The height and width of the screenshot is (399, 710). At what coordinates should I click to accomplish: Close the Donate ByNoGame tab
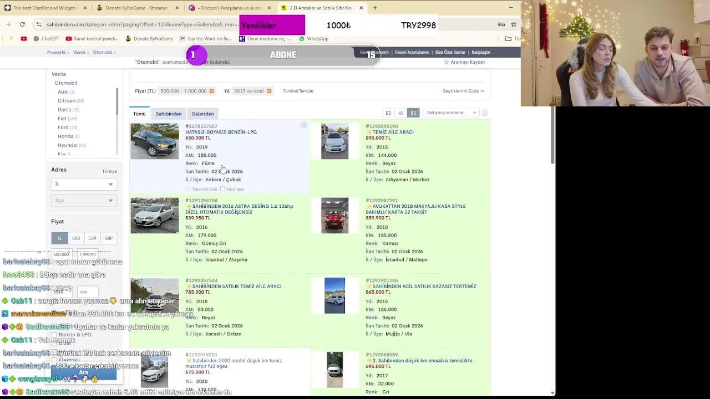(177, 8)
